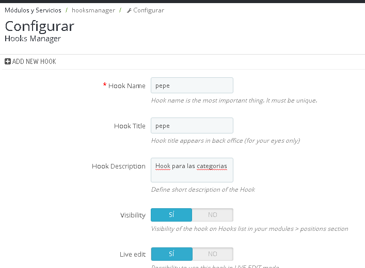The width and height of the screenshot is (365, 268).
Task: Click the Hook Title label
Action: click(130, 126)
